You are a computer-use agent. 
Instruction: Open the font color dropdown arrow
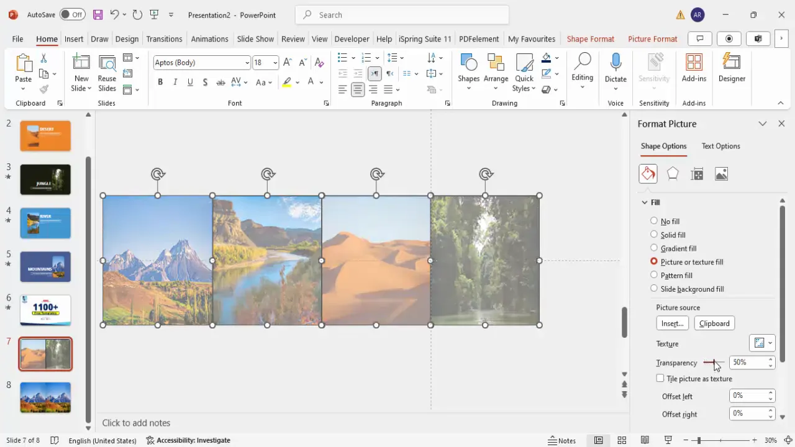click(322, 82)
